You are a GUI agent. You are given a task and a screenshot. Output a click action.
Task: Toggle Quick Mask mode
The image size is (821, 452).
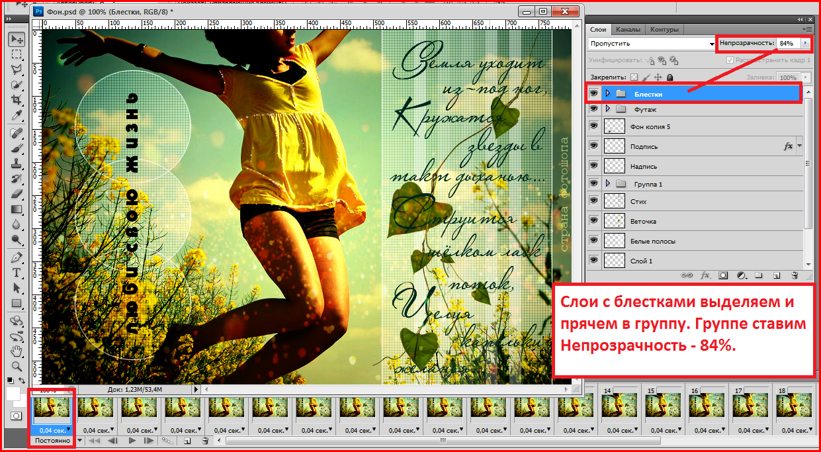pyautogui.click(x=17, y=416)
